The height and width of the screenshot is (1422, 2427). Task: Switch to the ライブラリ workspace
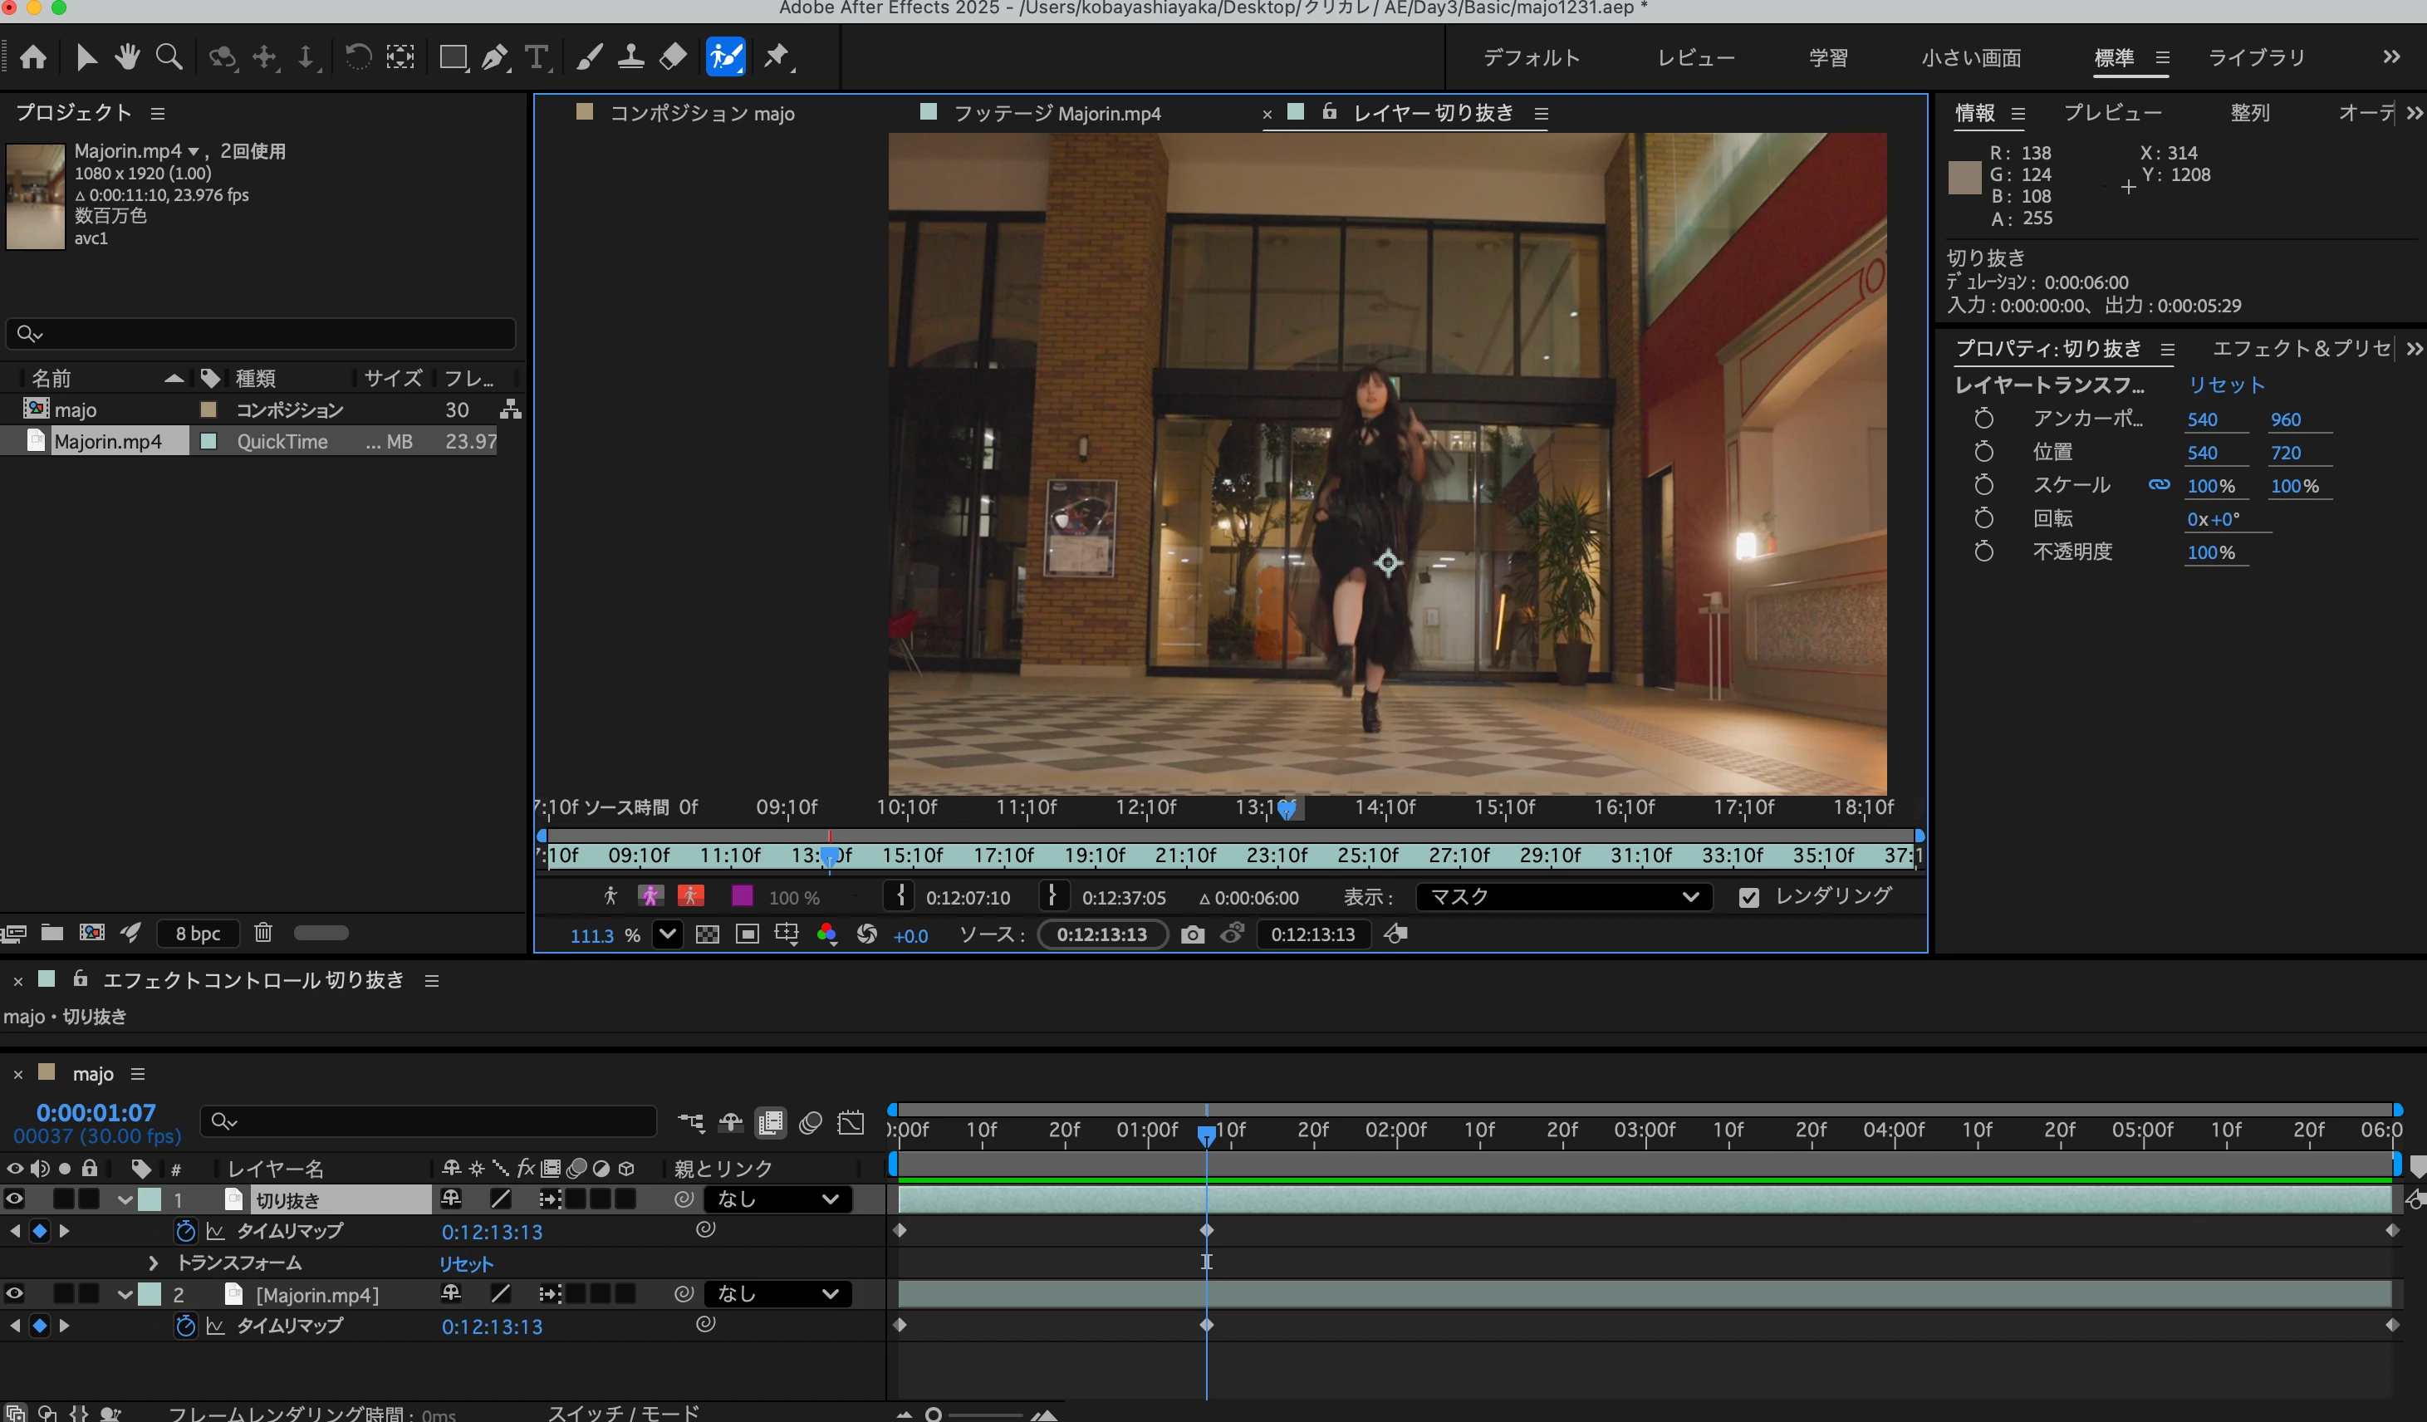click(x=2257, y=58)
